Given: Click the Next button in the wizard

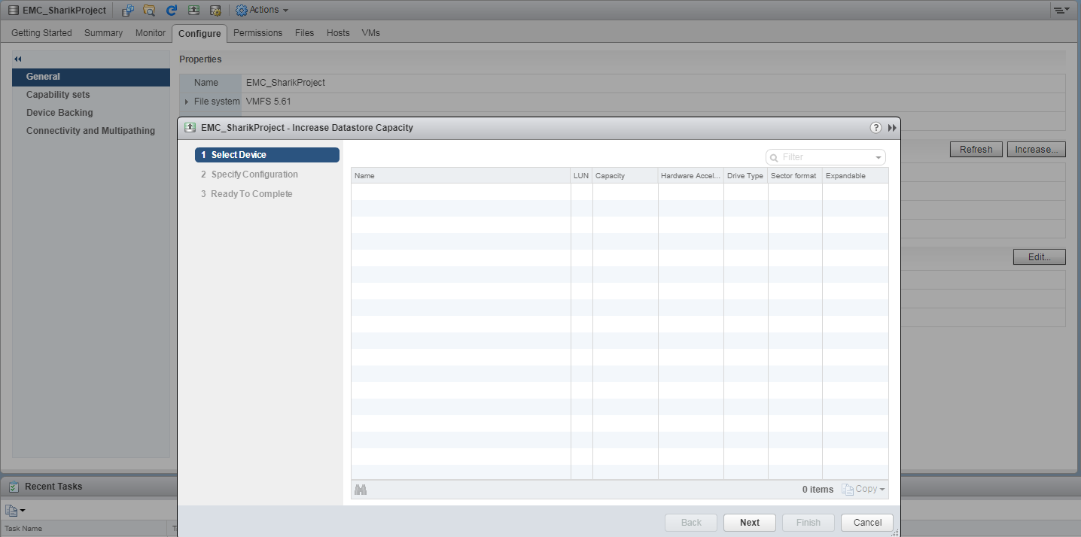Looking at the screenshot, I should tap(749, 522).
